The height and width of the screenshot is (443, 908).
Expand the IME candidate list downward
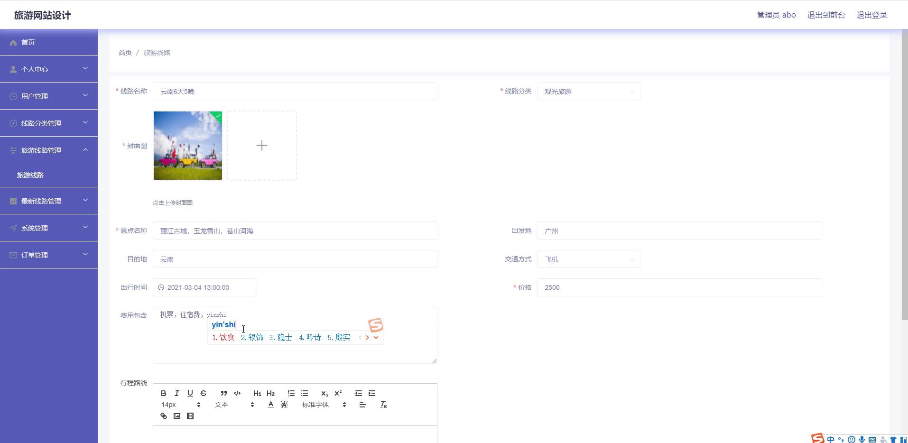pos(376,338)
